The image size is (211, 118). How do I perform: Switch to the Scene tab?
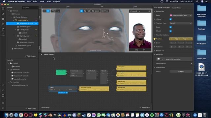click(10, 8)
